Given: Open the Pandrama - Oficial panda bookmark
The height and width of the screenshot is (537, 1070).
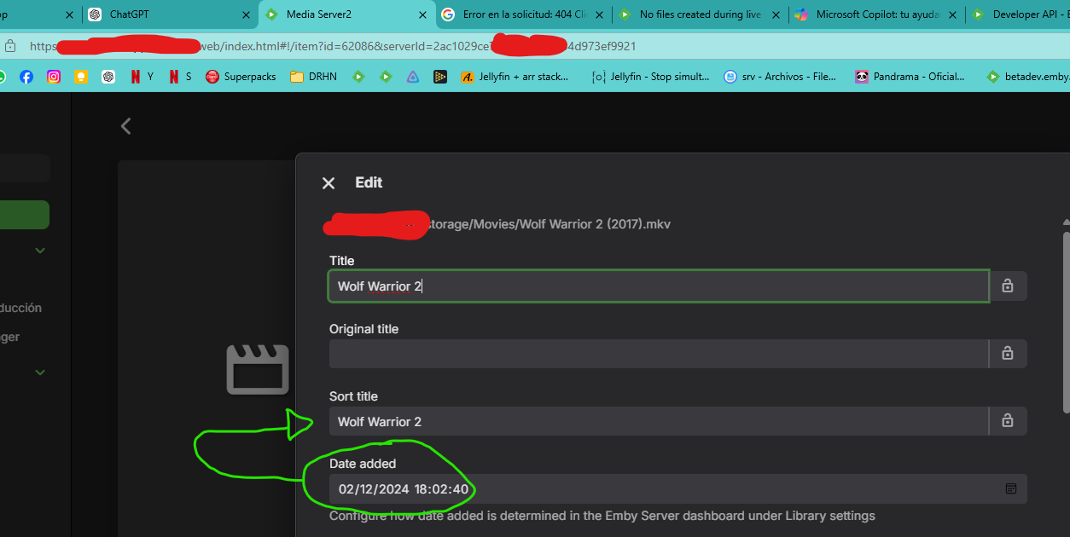Looking at the screenshot, I should click(x=903, y=76).
